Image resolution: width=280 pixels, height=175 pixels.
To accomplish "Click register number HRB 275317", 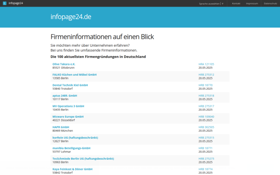I will 206,106.
